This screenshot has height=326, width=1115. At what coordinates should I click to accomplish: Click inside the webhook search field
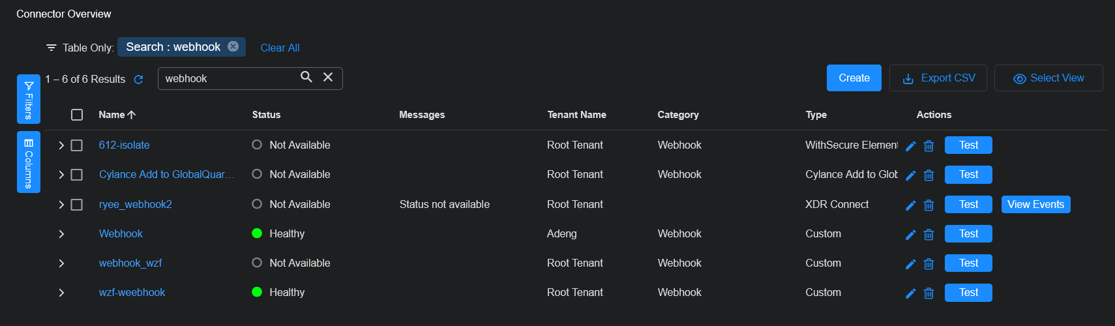tap(228, 79)
